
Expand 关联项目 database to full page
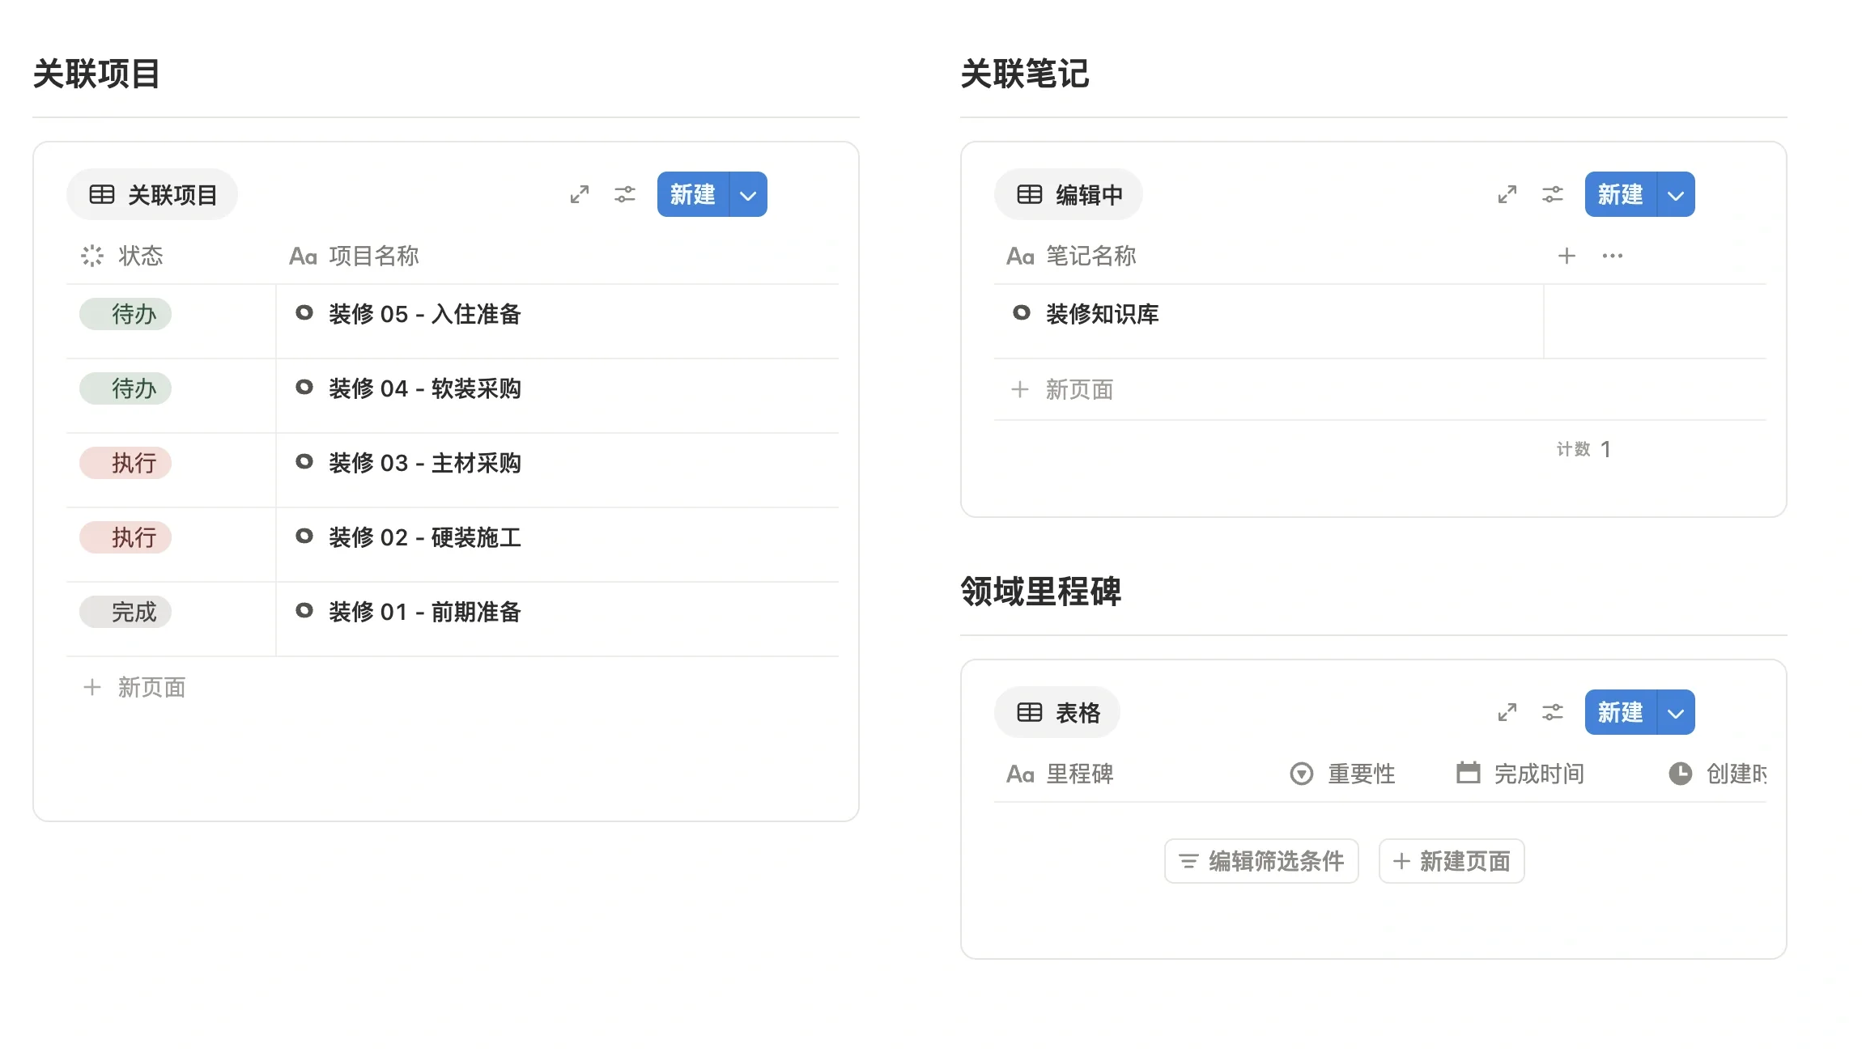[580, 194]
